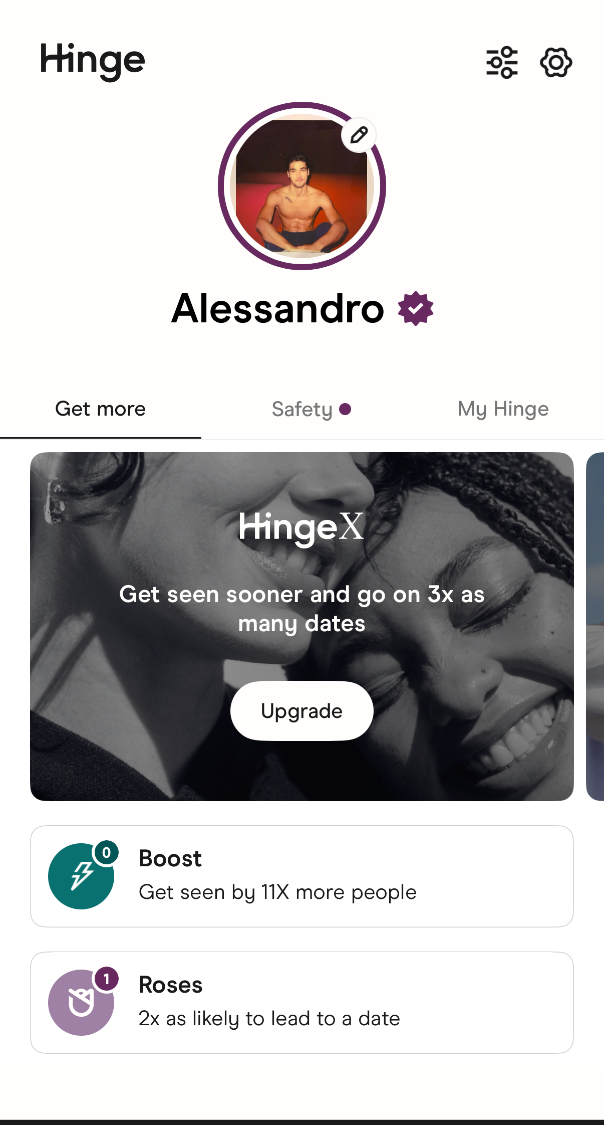Tap the pencil edit profile icon
The width and height of the screenshot is (604, 1125).
pyautogui.click(x=359, y=135)
